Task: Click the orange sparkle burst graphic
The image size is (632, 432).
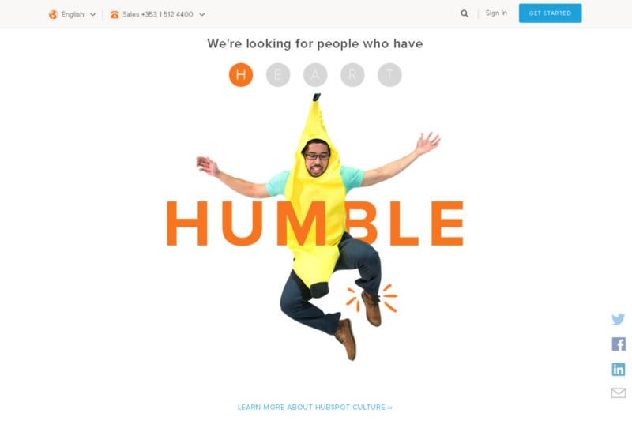Action: [371, 299]
